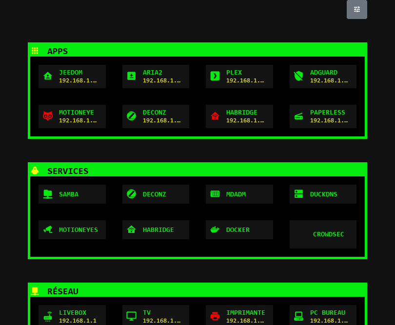Click the MotionEyes camera icon
The height and width of the screenshot is (325, 395).
(x=48, y=229)
